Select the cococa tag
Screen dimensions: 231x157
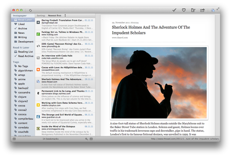tap(23, 114)
